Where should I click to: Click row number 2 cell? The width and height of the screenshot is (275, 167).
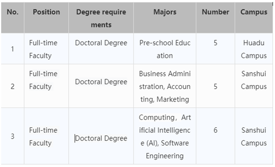(13, 86)
